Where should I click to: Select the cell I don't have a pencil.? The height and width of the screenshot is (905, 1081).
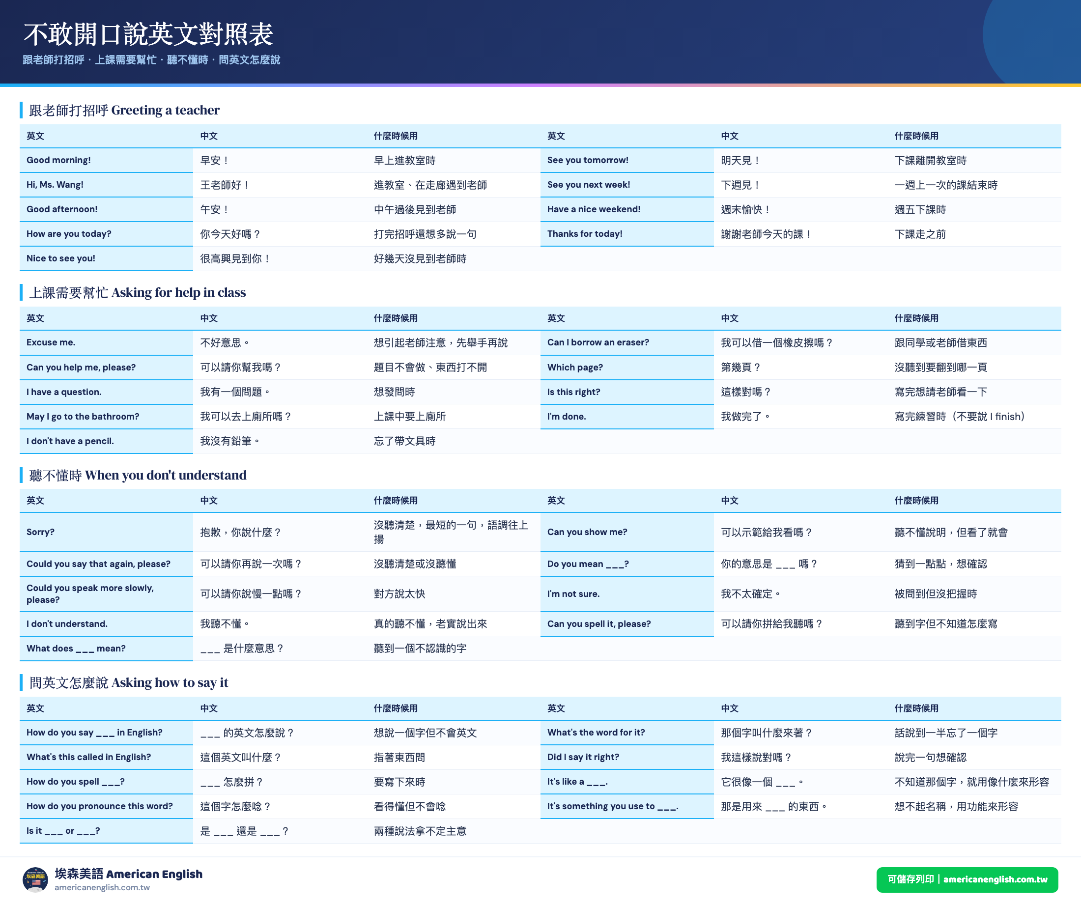[106, 441]
